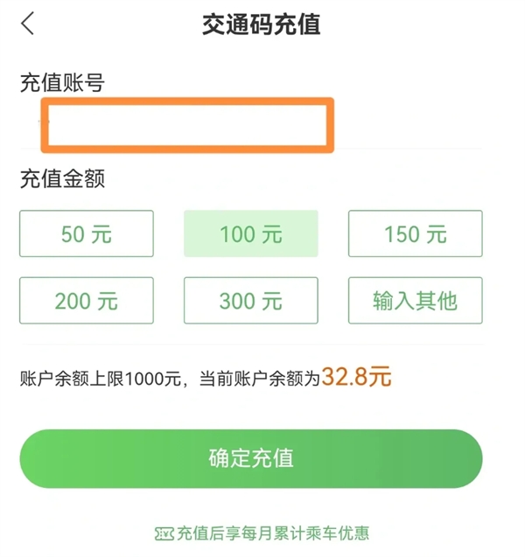
Task: Click the 账户余额上限 limit text
Action: (72, 379)
